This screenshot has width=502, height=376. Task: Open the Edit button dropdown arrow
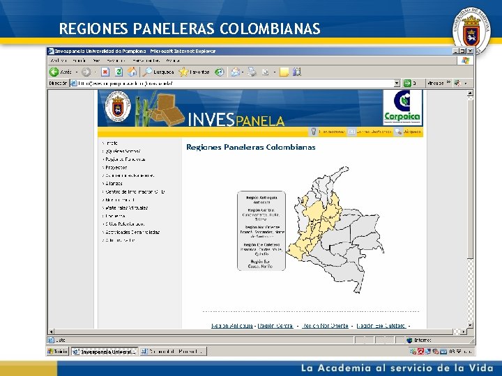click(x=275, y=72)
